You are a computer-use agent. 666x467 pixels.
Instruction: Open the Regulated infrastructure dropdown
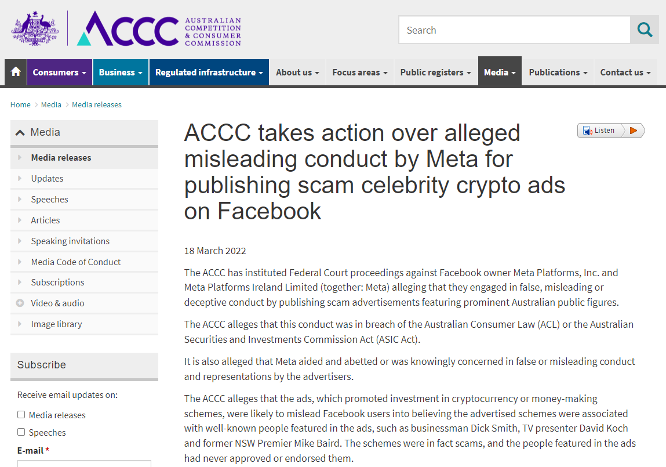(x=209, y=73)
